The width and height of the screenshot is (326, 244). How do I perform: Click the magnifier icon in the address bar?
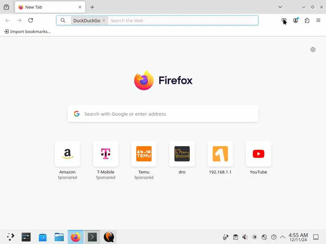[63, 20]
